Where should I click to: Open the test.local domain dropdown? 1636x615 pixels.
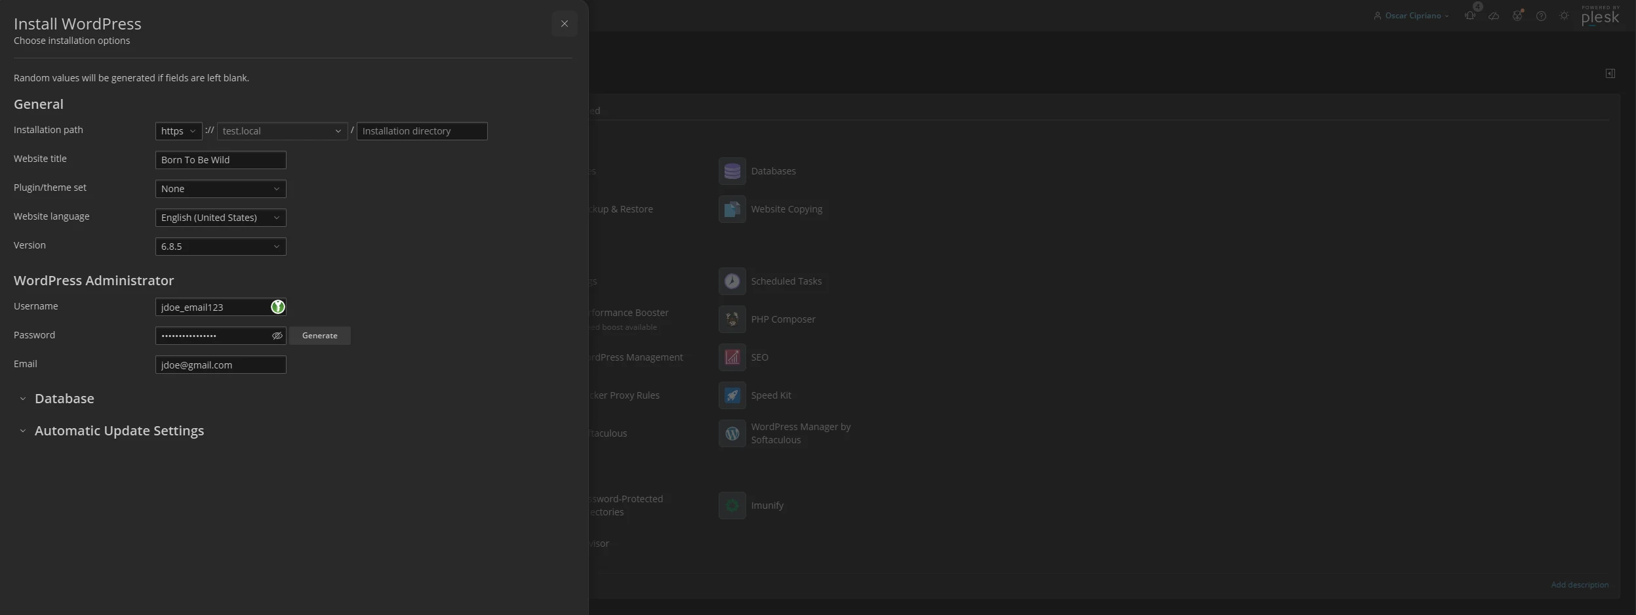pos(282,131)
